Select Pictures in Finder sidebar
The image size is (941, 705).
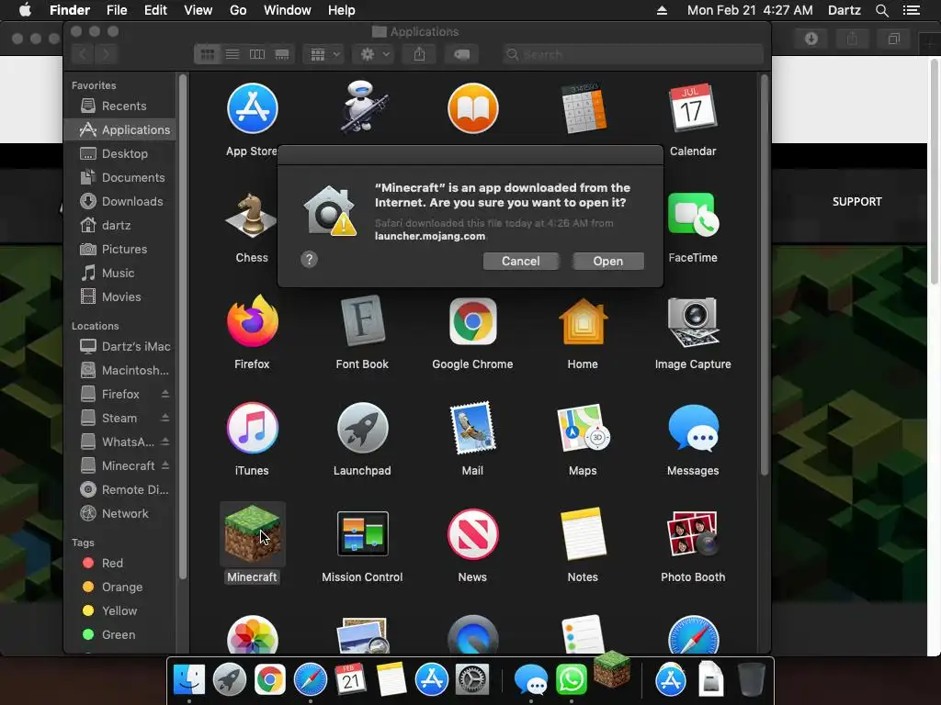click(120, 249)
